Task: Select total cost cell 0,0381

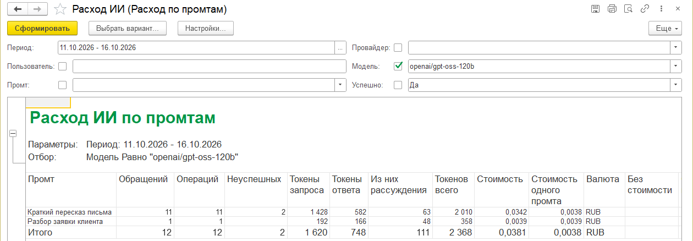Action: tap(502, 233)
